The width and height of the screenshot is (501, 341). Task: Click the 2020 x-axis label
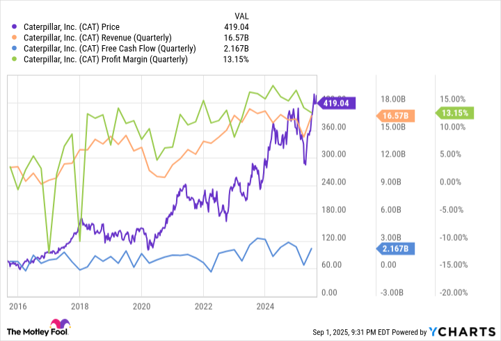141,306
